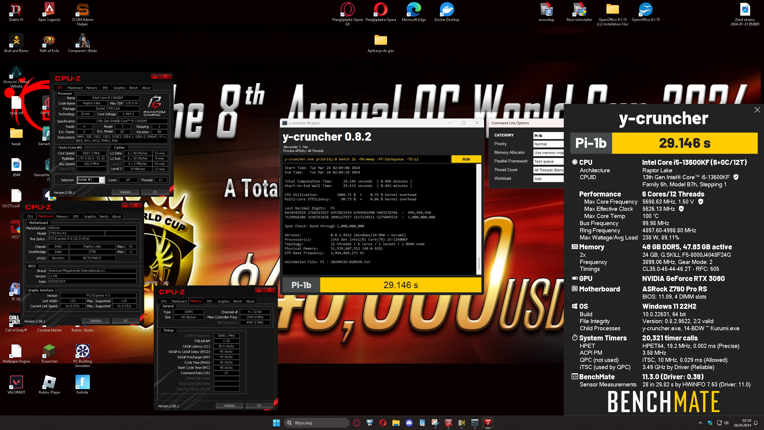
Task: Open the Parallel Framework Task queue dropdown
Action: click(x=548, y=162)
